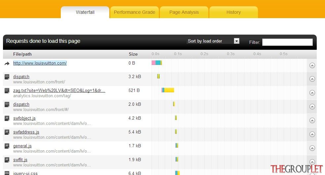
Task: Click the timing bar of the louisvuitton.com request
Action: click(x=157, y=63)
